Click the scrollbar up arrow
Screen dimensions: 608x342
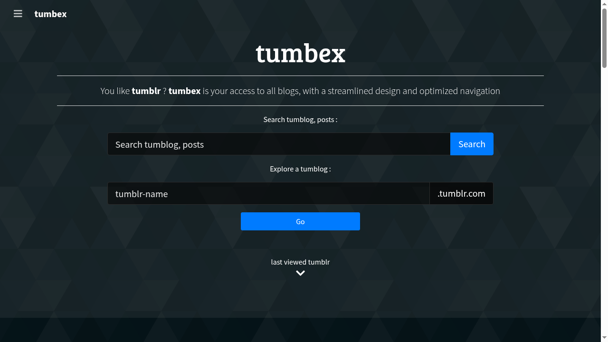tap(604, 3)
